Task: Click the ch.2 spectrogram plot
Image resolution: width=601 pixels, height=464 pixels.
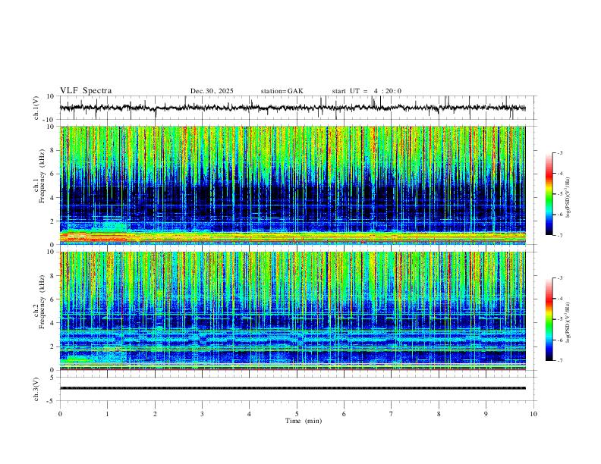Action: tap(292, 311)
